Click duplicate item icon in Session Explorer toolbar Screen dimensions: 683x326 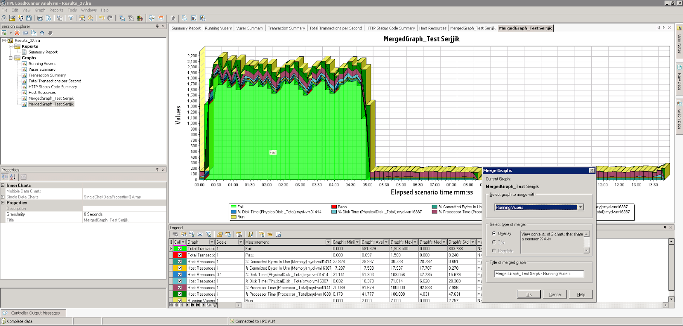34,33
